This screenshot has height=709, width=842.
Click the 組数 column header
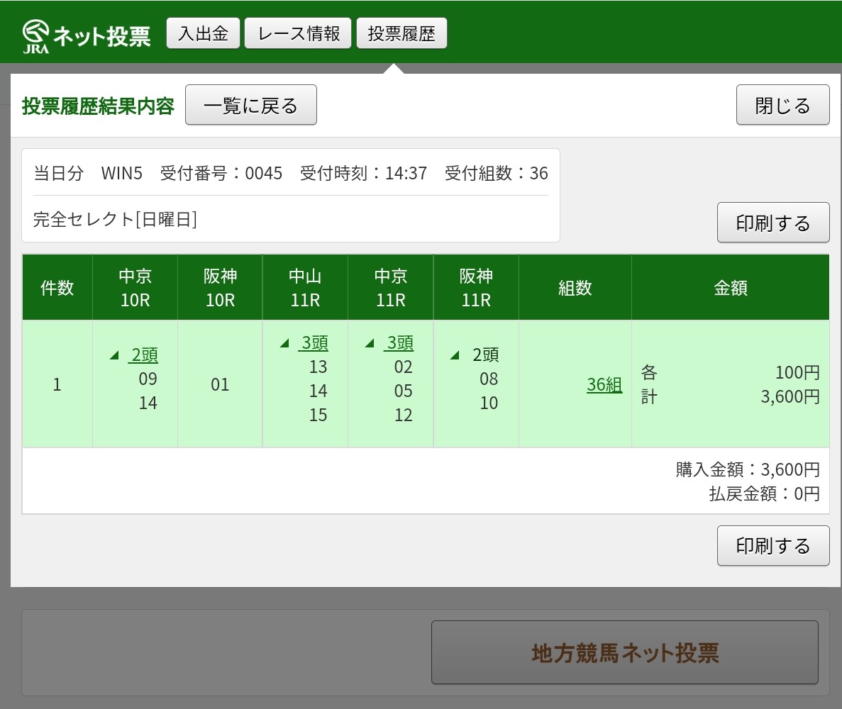pos(575,288)
